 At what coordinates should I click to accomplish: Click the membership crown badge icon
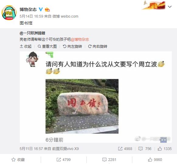coord(47,9)
